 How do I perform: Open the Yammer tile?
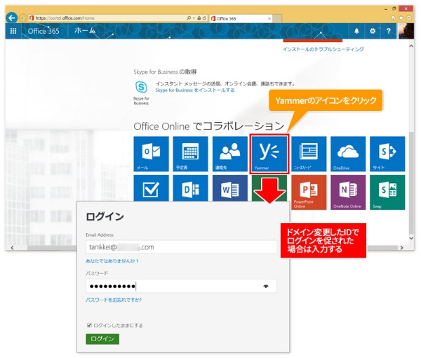click(x=269, y=153)
